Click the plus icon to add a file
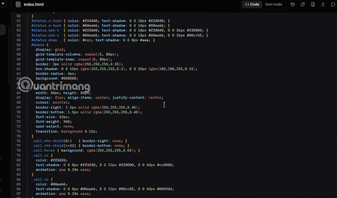 (3, 3)
